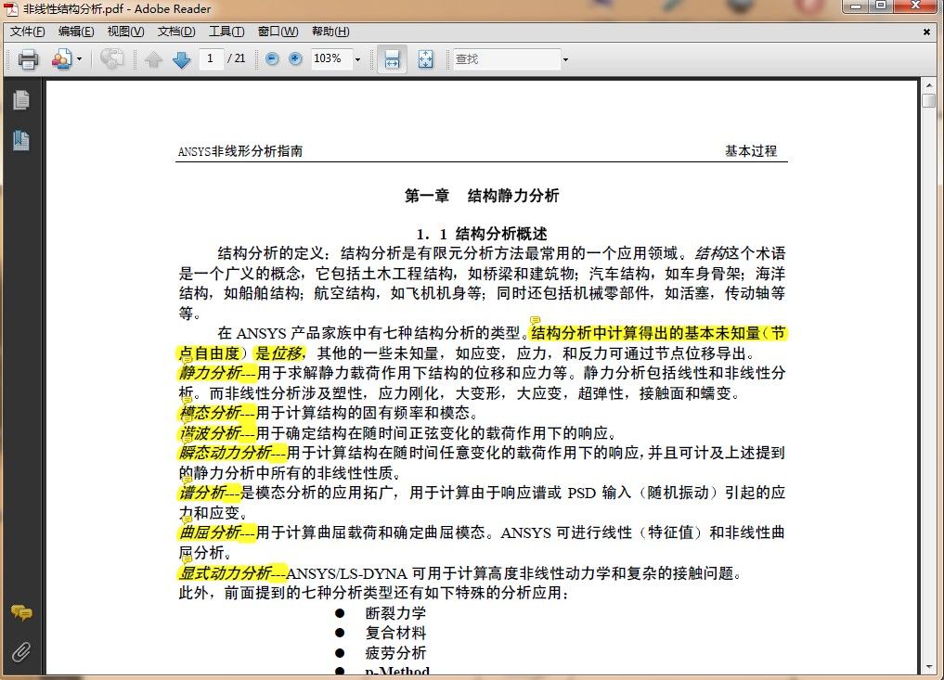Expand the 查找 search options dropdown
944x680 pixels.
(x=564, y=59)
